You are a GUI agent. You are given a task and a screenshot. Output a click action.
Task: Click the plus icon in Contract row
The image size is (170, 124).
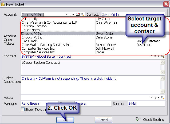pos(158,57)
